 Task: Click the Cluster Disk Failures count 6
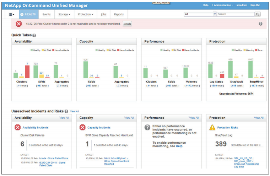click(x=22, y=144)
